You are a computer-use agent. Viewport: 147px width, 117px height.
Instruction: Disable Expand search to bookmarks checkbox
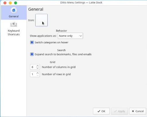(32, 54)
